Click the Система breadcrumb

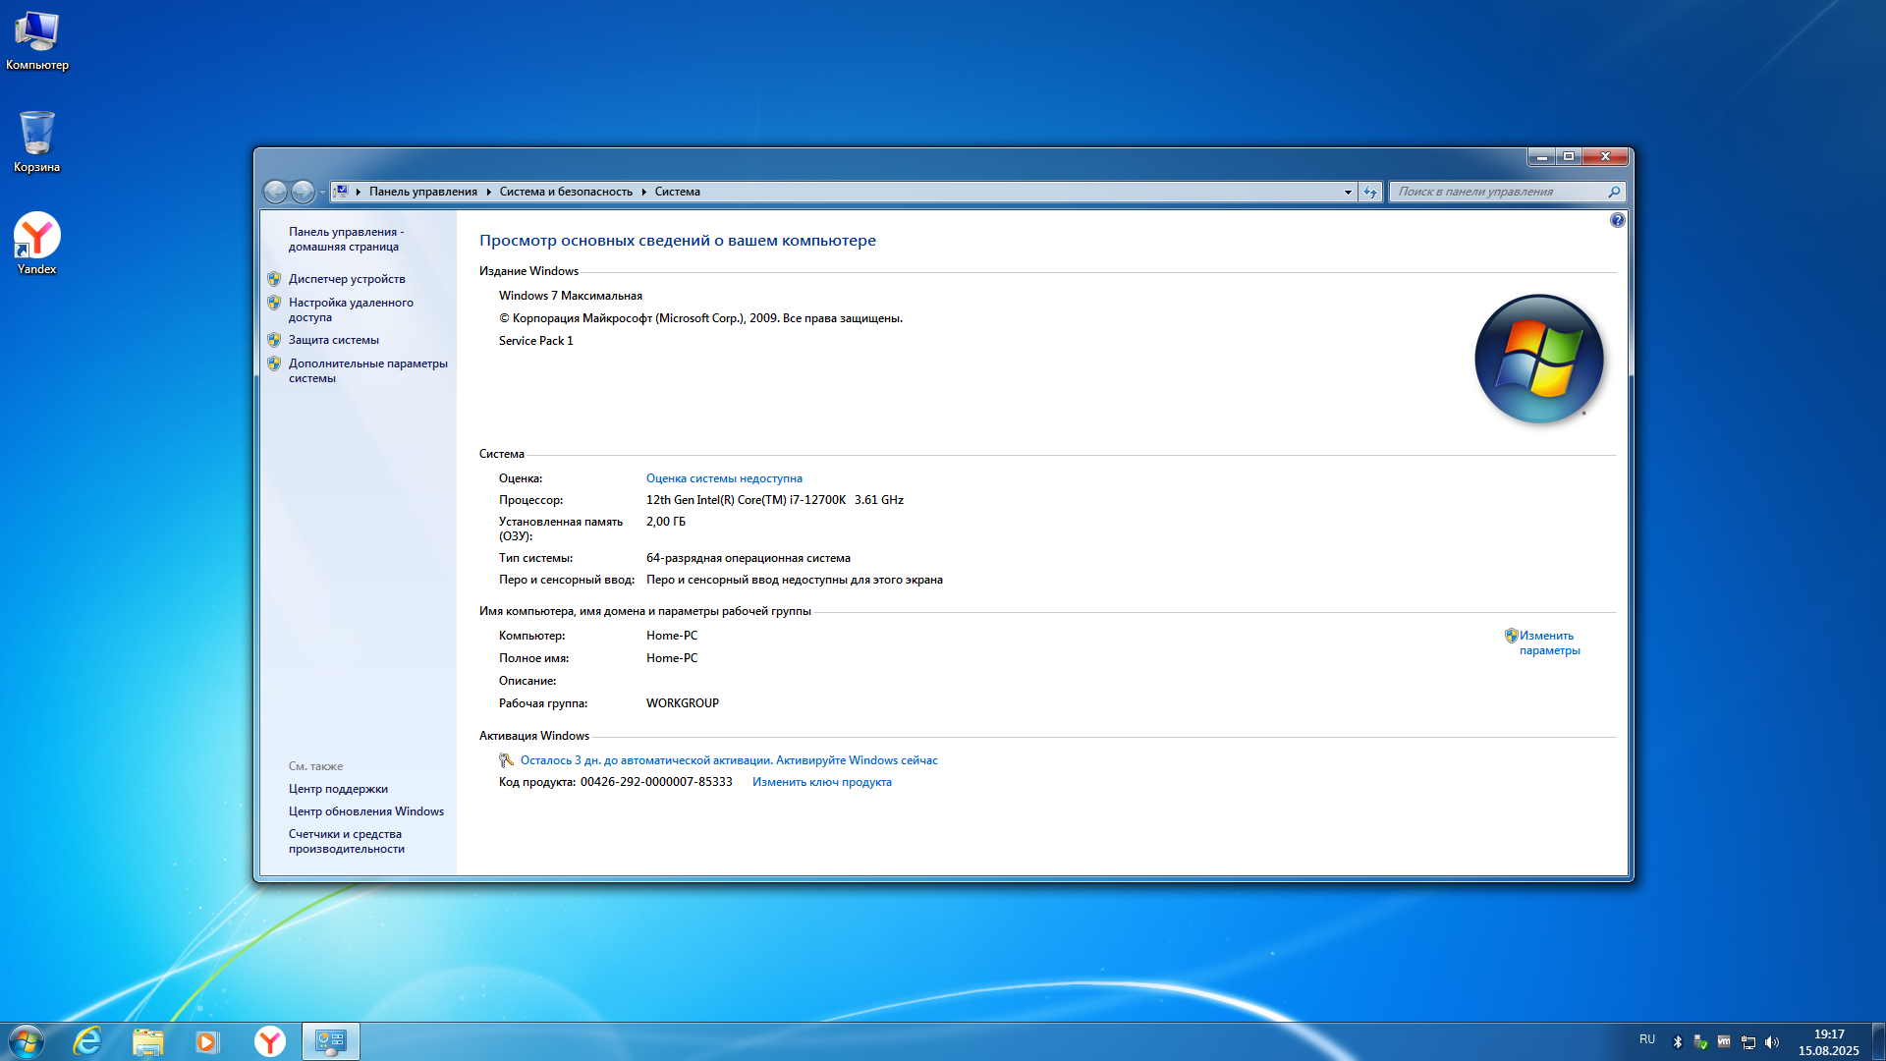pyautogui.click(x=678, y=192)
